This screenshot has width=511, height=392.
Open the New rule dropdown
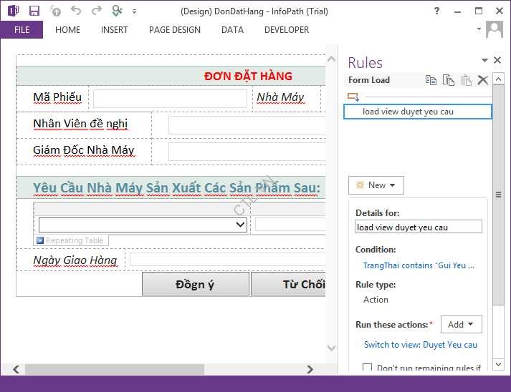tap(376, 185)
